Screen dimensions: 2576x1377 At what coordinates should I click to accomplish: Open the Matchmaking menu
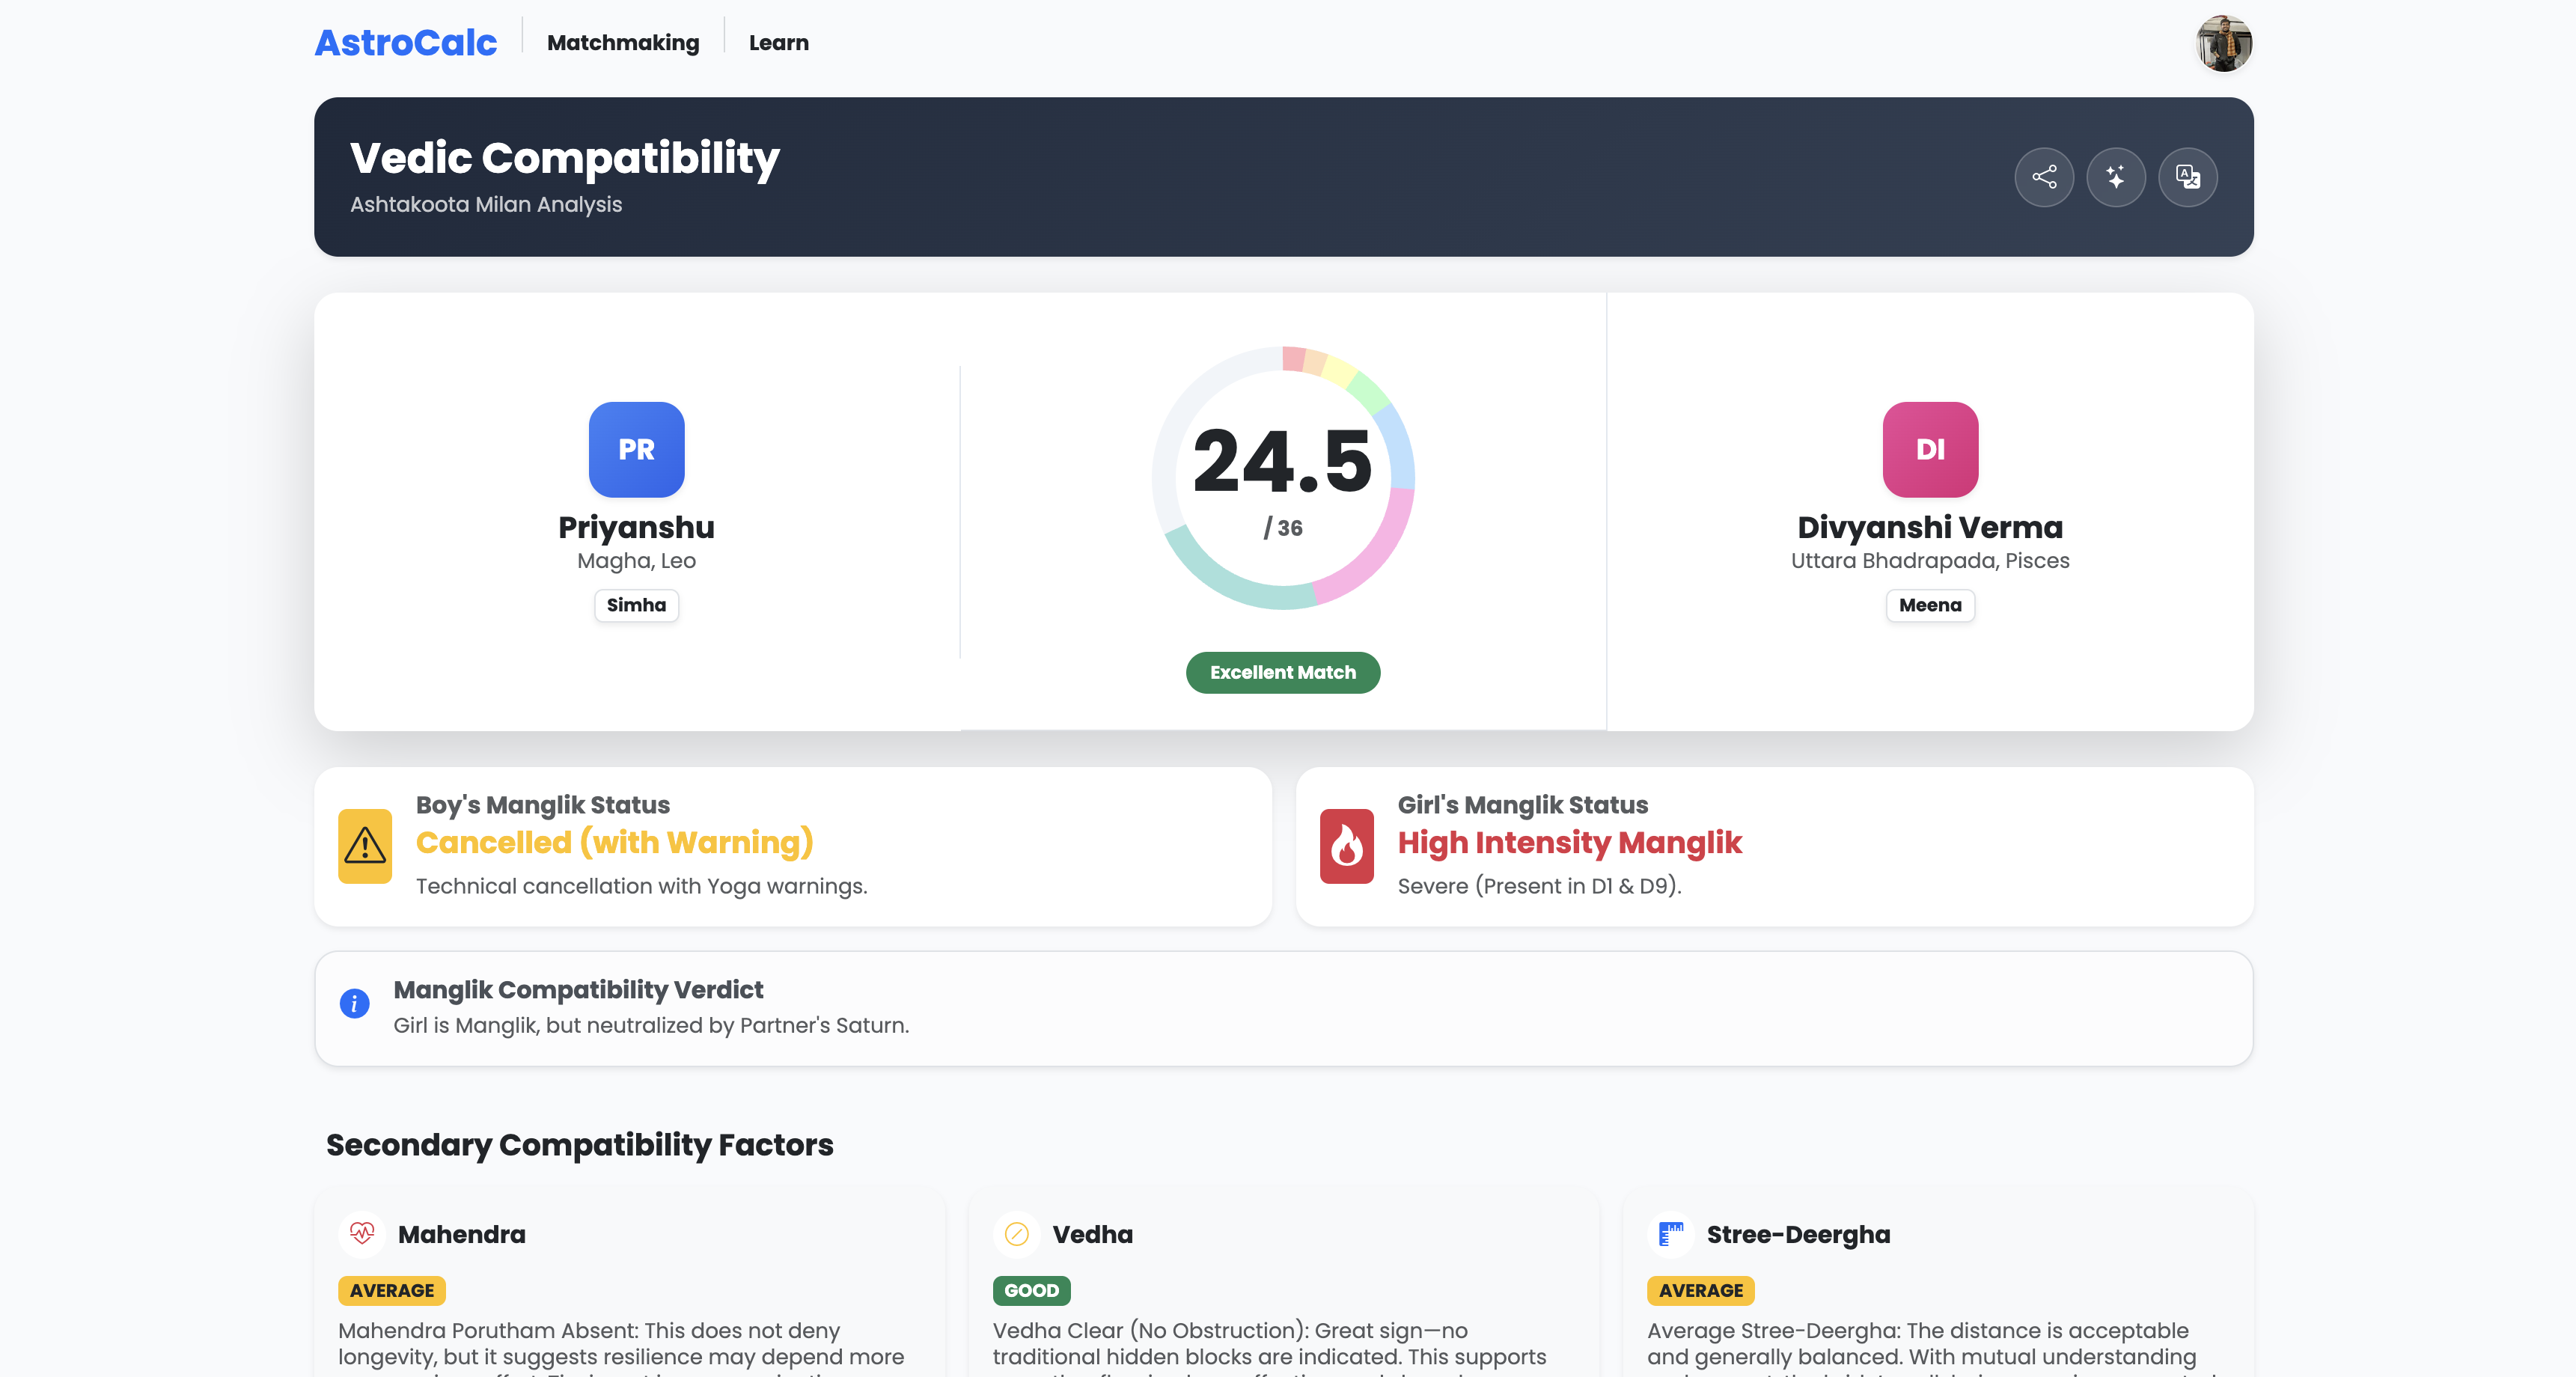tap(623, 43)
